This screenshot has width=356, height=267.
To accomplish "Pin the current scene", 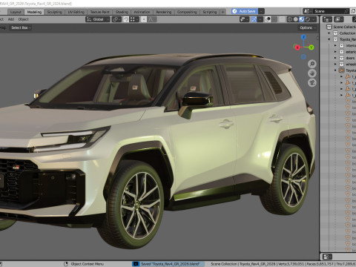I will (x=346, y=11).
